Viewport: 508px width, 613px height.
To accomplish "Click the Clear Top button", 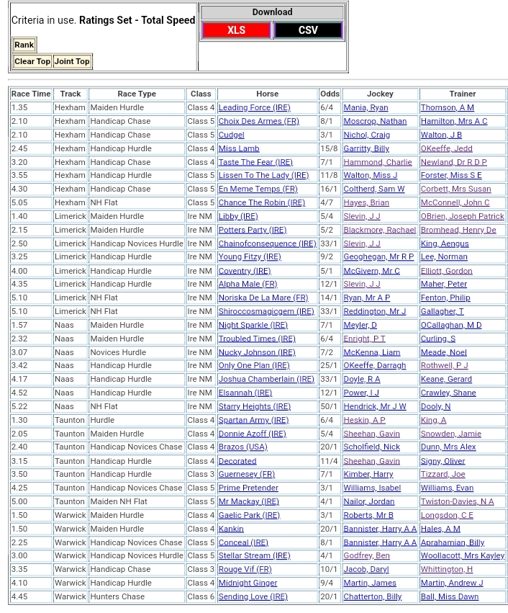I will pos(32,61).
